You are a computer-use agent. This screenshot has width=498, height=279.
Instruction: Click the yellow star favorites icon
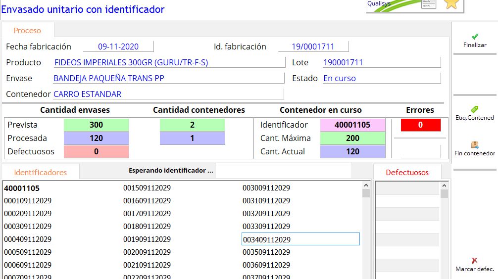pos(451,4)
